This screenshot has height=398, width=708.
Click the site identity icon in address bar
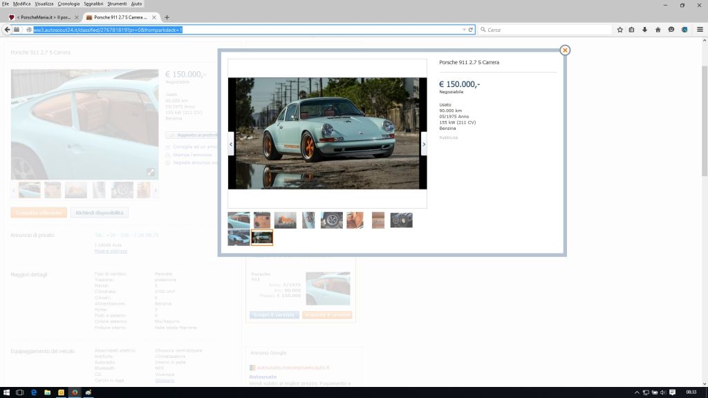click(x=28, y=30)
